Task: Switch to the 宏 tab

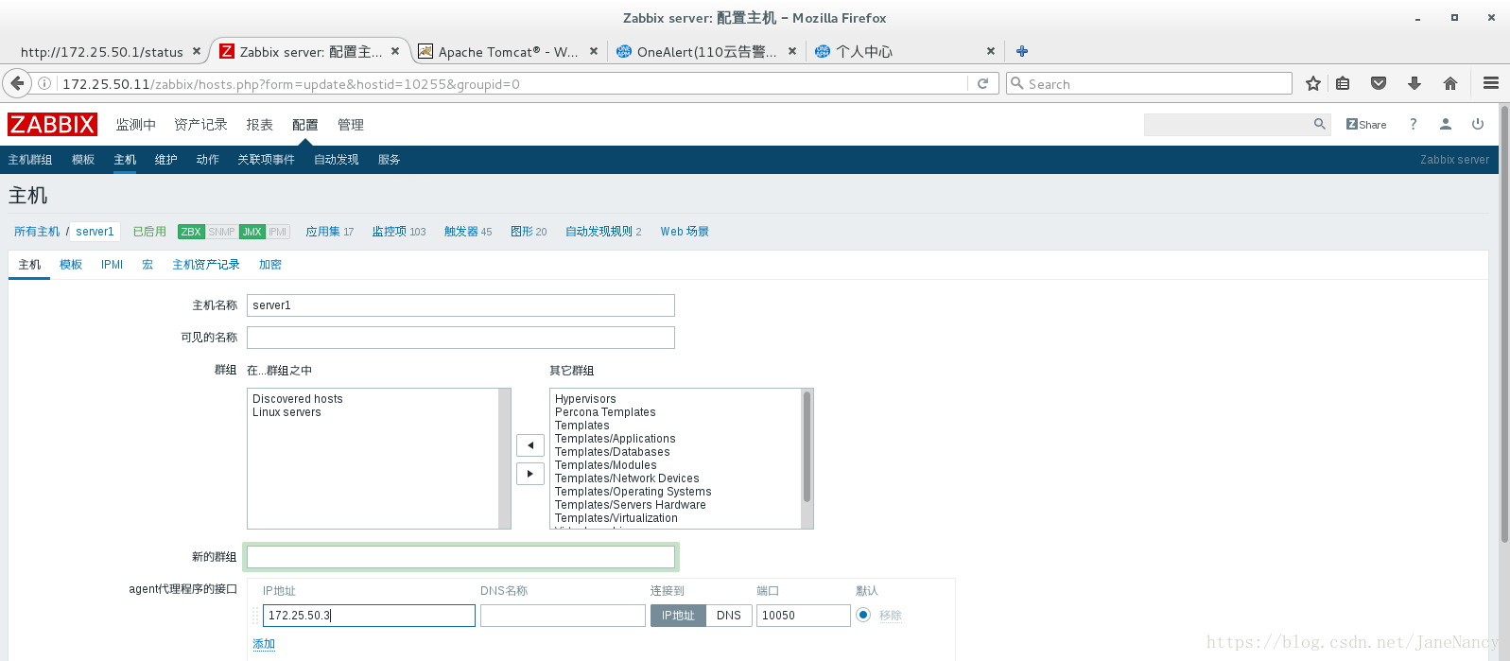Action: pos(148,265)
